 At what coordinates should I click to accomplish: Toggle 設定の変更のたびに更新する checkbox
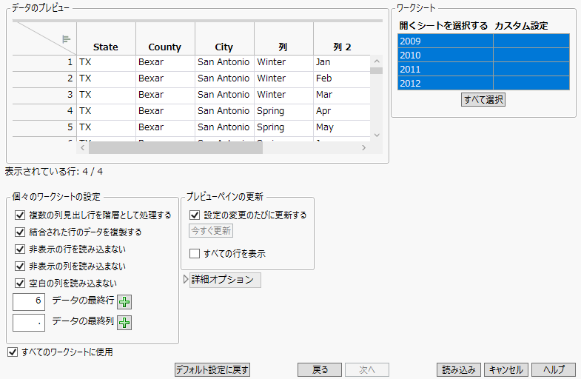(195, 215)
